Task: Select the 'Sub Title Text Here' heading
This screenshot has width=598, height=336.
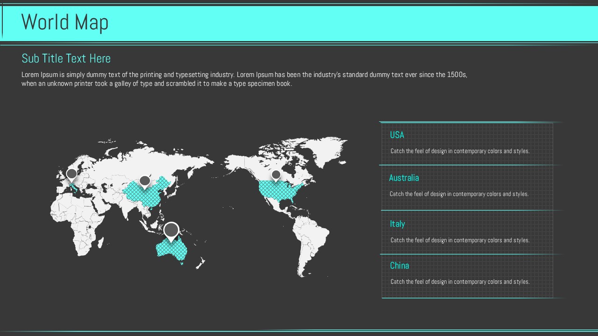Action: point(66,58)
